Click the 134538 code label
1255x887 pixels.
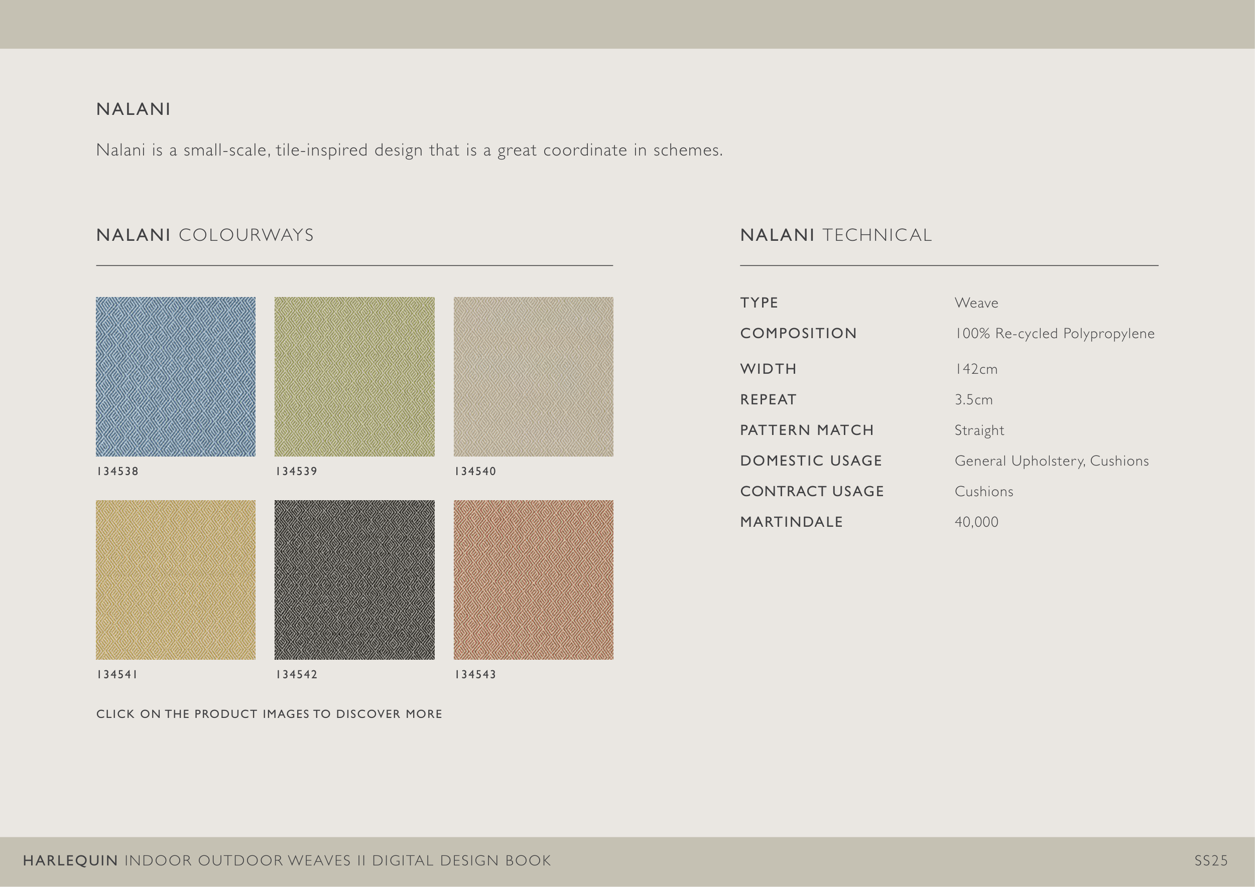click(117, 472)
